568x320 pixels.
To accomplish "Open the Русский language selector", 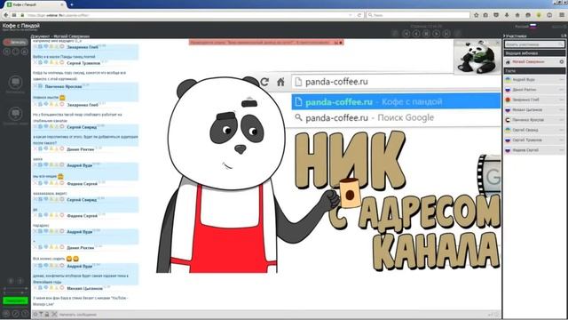I will coord(525,27).
